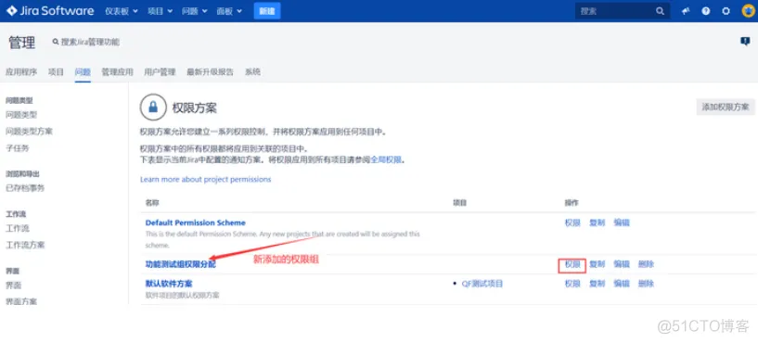758x343 pixels.
Task: Open 界面 link in sidebar
Action: tap(14, 285)
